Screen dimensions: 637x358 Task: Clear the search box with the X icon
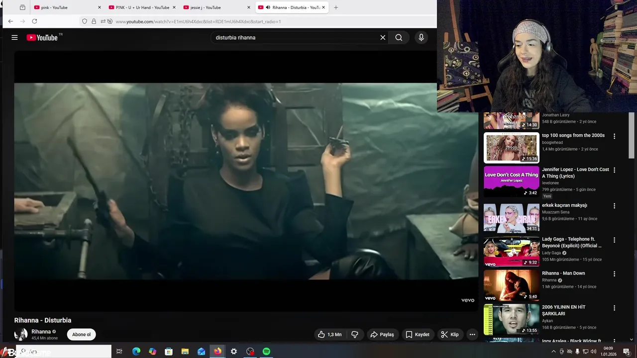pyautogui.click(x=383, y=37)
